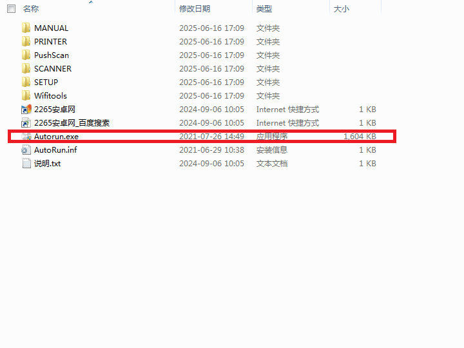This screenshot has height=348, width=464.
Task: Click the 应用程序 type cell
Action: point(272,137)
